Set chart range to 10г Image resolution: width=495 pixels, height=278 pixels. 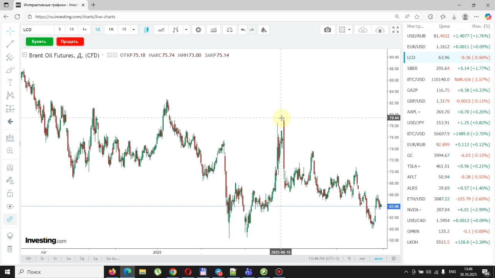(28, 258)
